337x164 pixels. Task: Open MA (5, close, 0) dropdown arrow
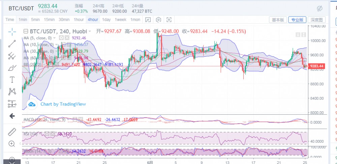[55, 38]
